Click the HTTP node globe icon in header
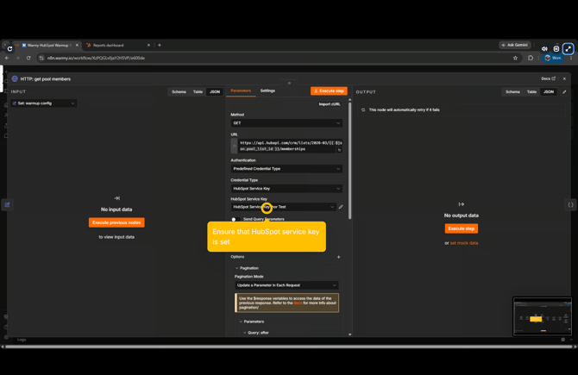Screen dimensions: 578x375 (x=15, y=78)
